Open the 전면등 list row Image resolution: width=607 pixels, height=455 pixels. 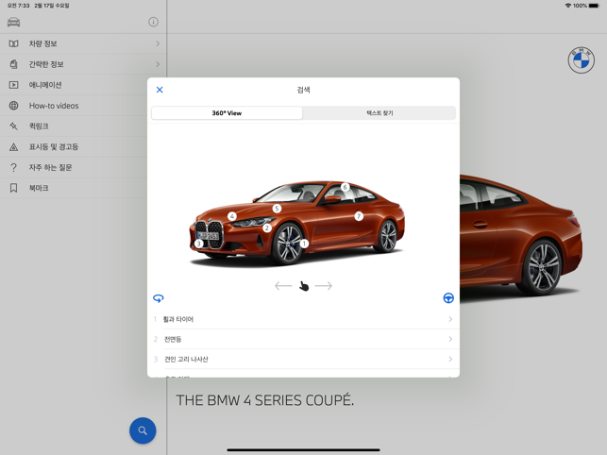[x=304, y=339]
